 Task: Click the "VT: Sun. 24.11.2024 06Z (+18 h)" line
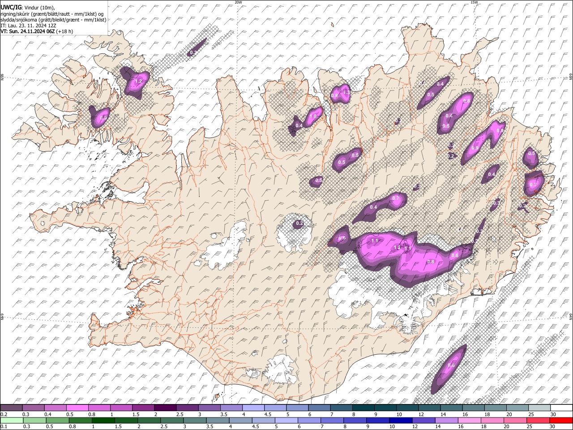[37, 31]
